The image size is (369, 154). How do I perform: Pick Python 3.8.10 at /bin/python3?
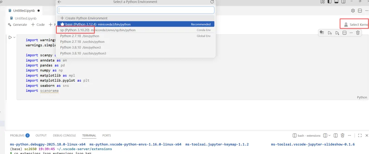click(136, 48)
